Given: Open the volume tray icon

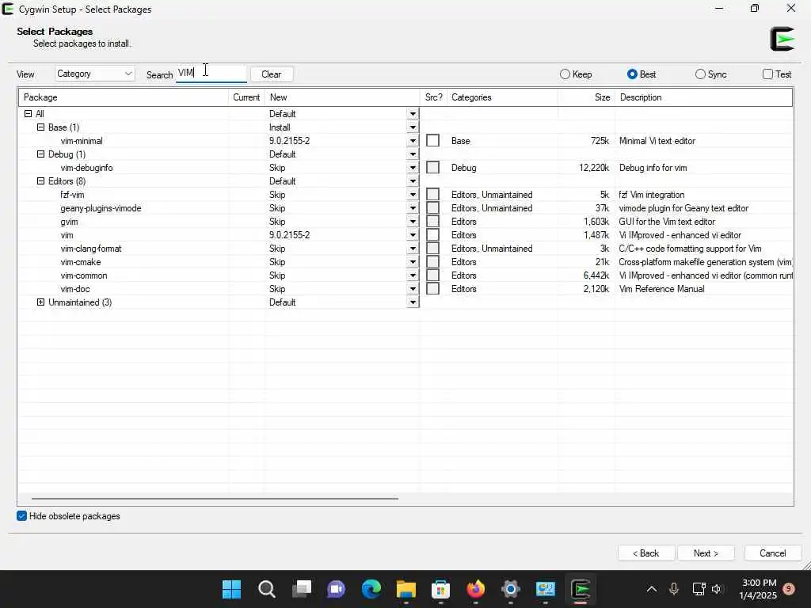Looking at the screenshot, I should coord(716,589).
